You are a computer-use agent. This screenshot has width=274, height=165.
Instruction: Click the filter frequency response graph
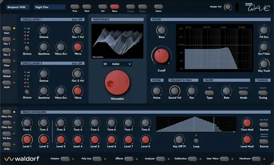point(214,48)
